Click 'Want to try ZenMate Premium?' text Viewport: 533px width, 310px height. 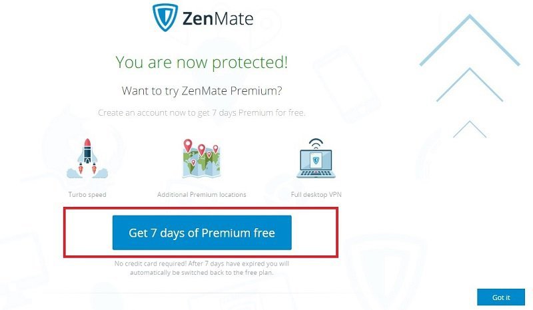click(202, 91)
